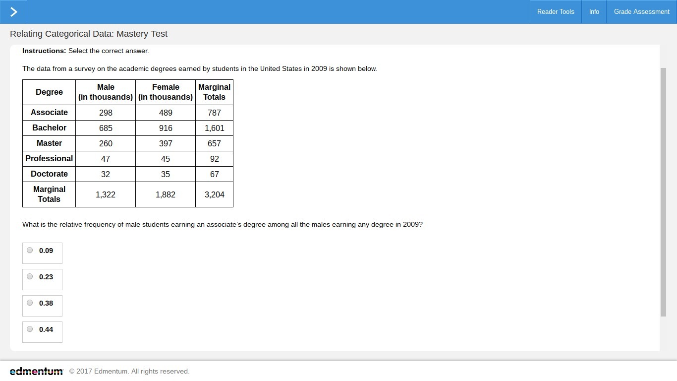Click the edmentum logo in footer
The height and width of the screenshot is (381, 677).
pyautogui.click(x=36, y=371)
